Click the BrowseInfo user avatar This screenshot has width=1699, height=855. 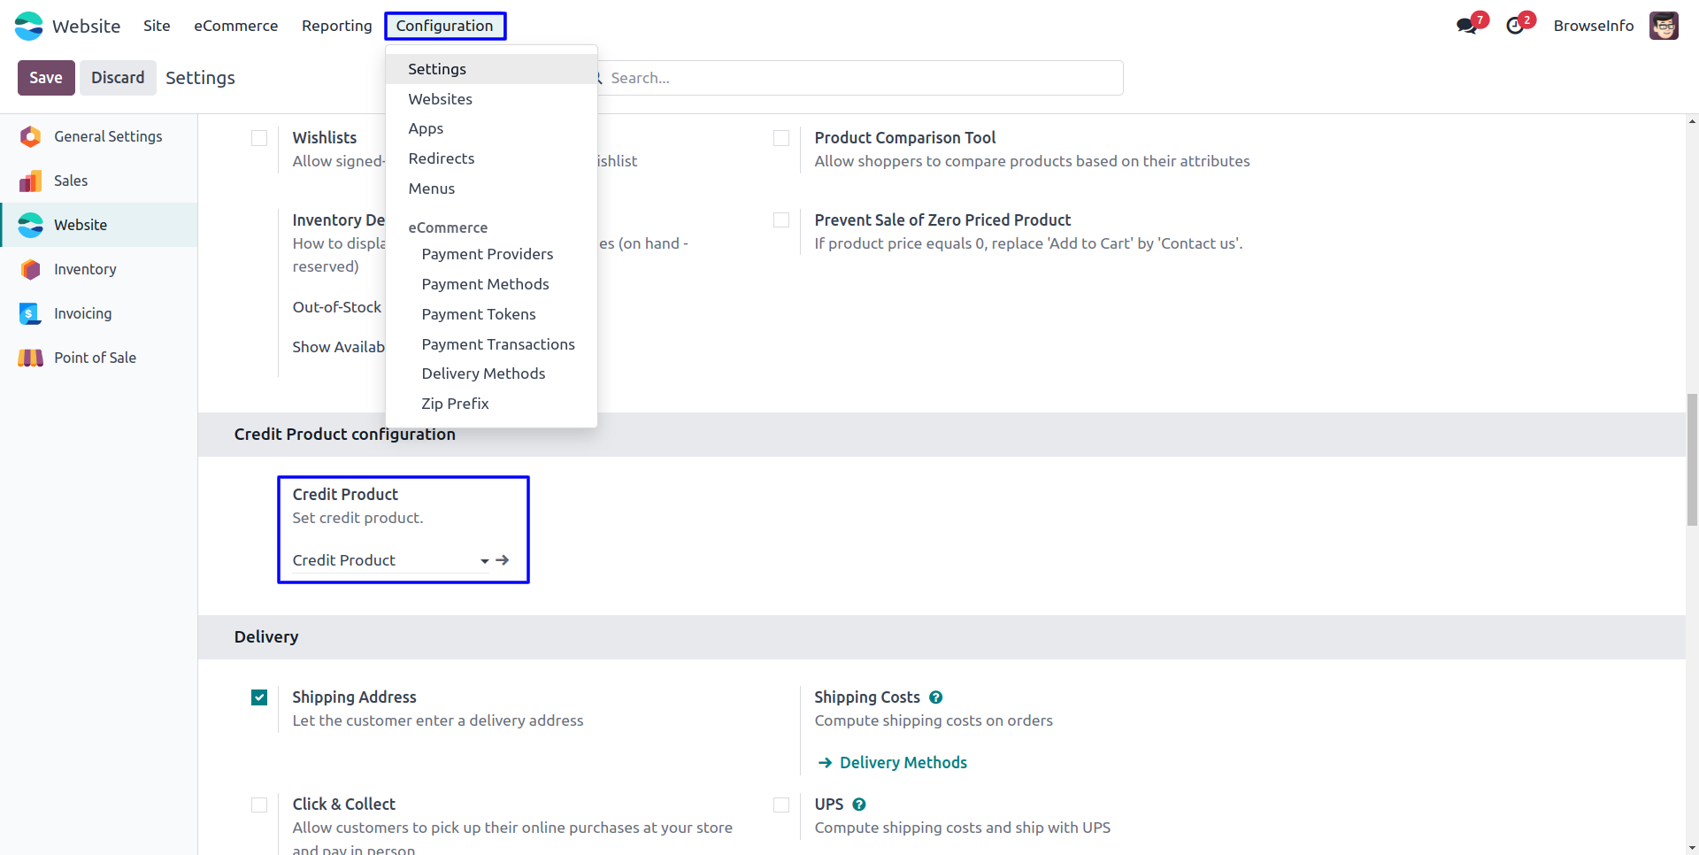coord(1664,26)
